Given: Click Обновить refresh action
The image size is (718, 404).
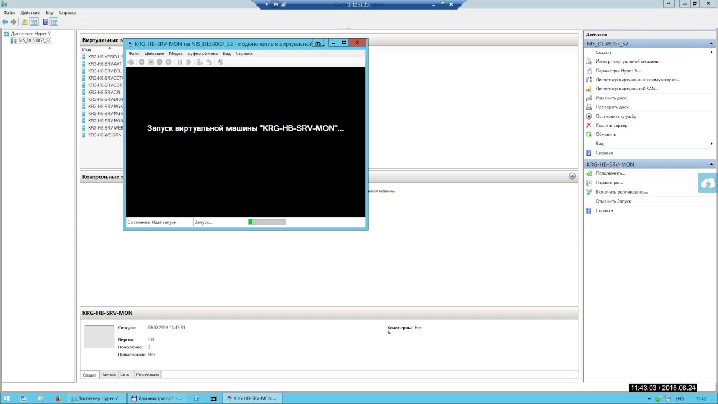Looking at the screenshot, I should tap(606, 135).
